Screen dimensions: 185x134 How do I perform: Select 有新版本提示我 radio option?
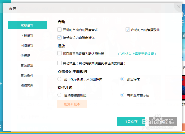pos(122,95)
